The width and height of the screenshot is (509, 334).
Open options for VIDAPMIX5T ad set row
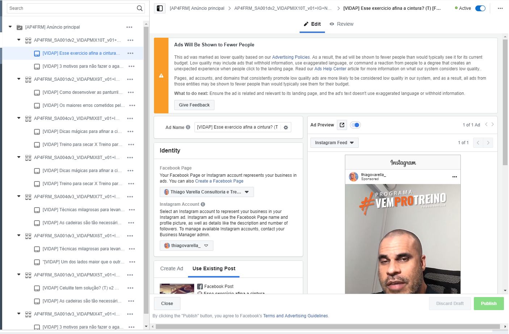(x=130, y=275)
